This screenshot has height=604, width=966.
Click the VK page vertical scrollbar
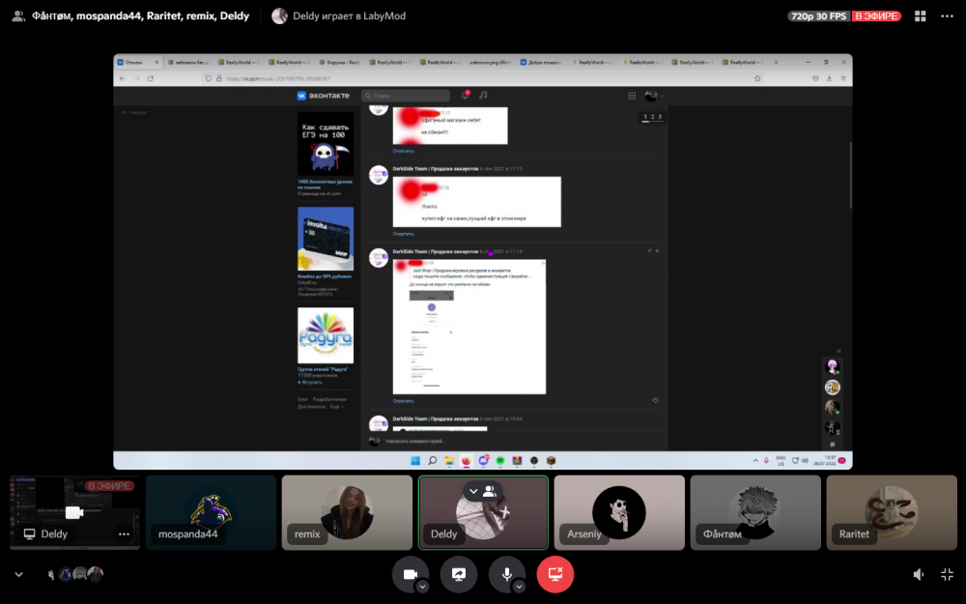851,176
